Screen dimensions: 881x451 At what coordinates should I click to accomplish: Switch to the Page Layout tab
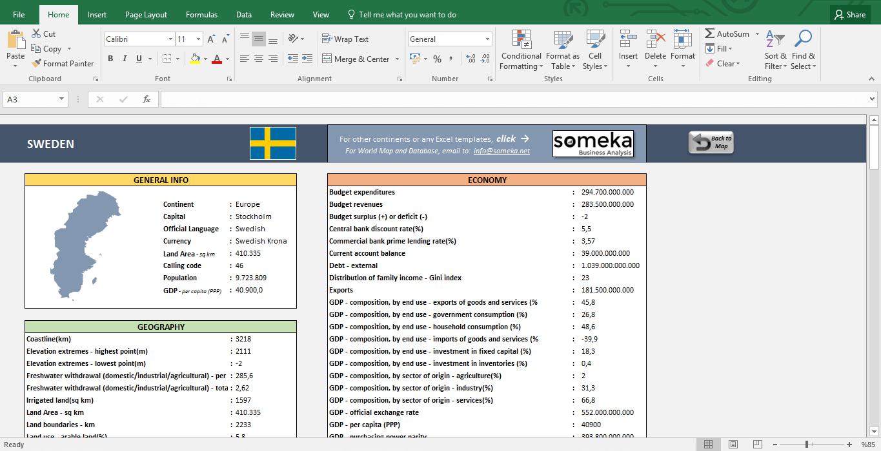[147, 15]
